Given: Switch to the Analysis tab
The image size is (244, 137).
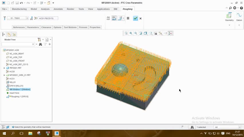Looking at the screenshot, I should 45,9.
